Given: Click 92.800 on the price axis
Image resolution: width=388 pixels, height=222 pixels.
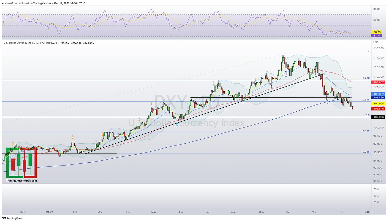Looking at the screenshot, I should point(377,168).
